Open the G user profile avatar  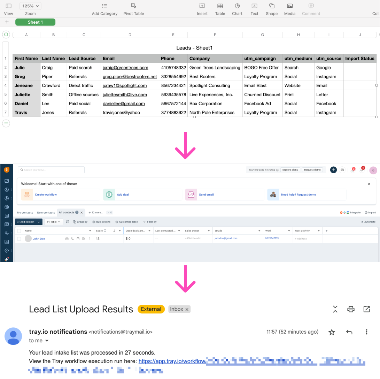point(373,170)
